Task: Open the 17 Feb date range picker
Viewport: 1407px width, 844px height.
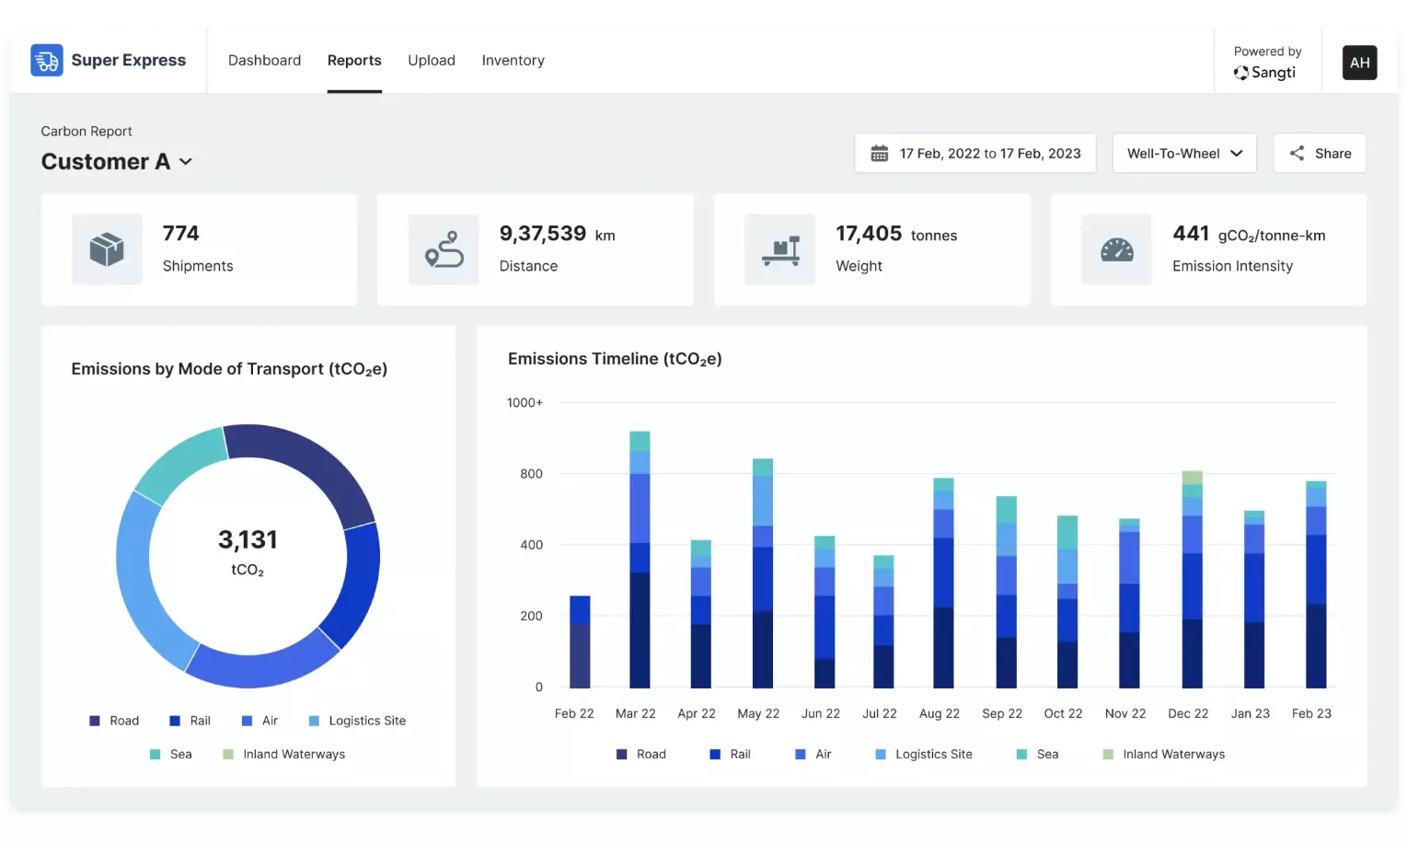Action: (975, 153)
